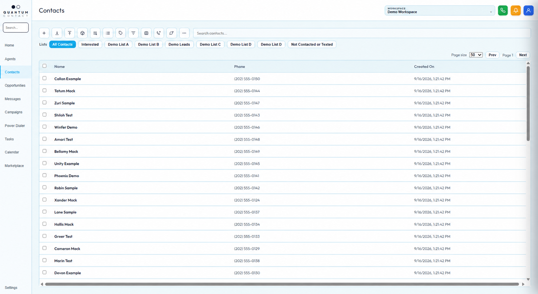Open the Page size dropdown
538x294 pixels.
point(476,55)
